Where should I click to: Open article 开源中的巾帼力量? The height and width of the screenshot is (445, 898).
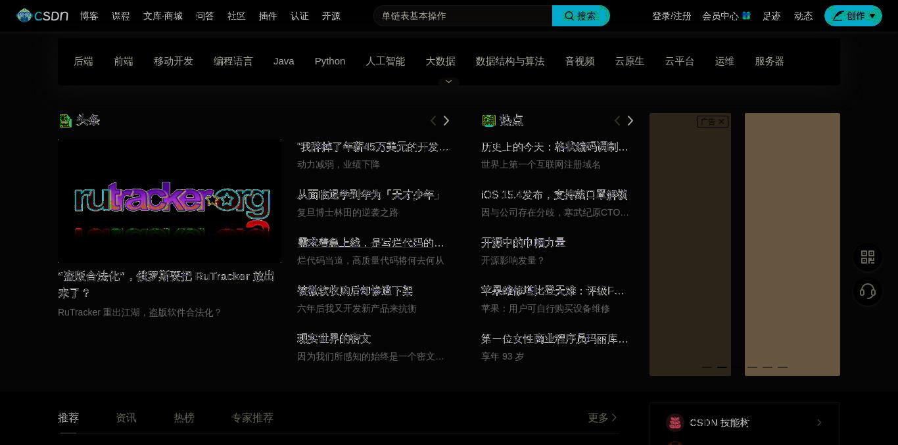click(x=523, y=243)
